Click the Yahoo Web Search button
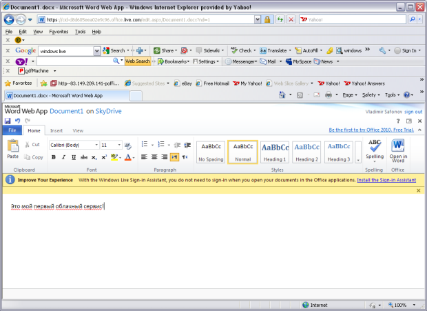Image resolution: width=427 pixels, height=311 pixels. click(138, 61)
